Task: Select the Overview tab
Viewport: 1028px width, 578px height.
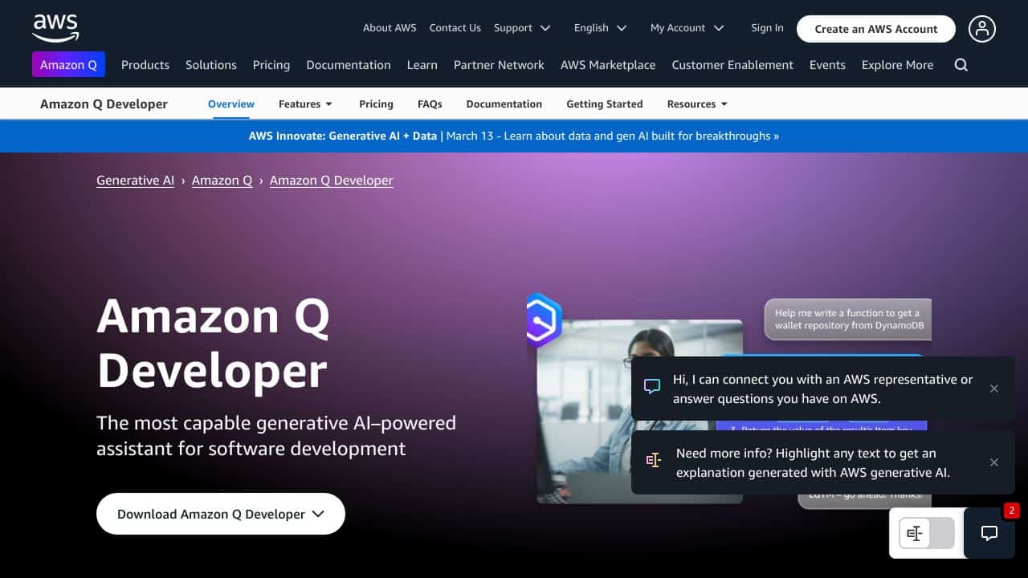Action: pyautogui.click(x=231, y=104)
